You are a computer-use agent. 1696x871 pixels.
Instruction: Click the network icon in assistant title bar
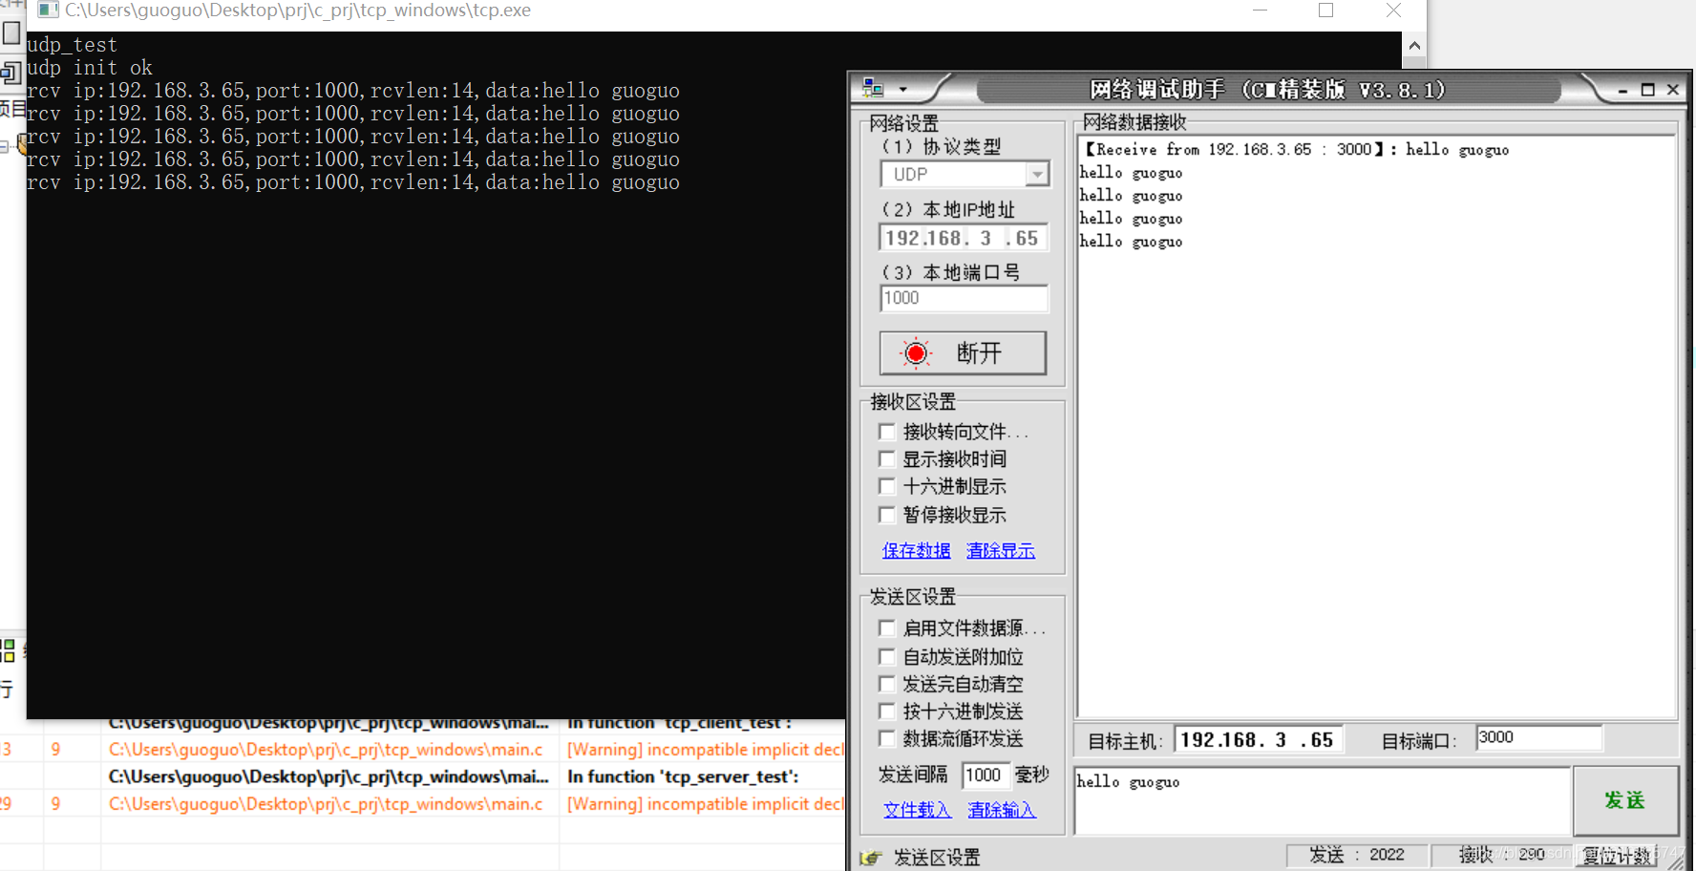872,88
